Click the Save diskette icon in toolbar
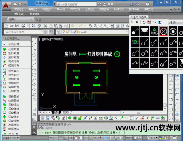This screenshot has width=183, height=141. click(17, 26)
